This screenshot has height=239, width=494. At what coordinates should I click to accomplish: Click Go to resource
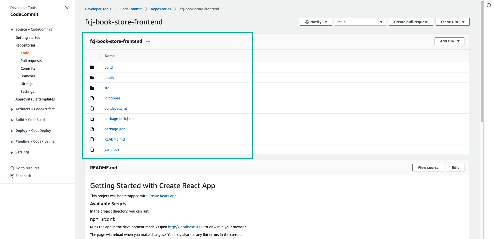28,168
